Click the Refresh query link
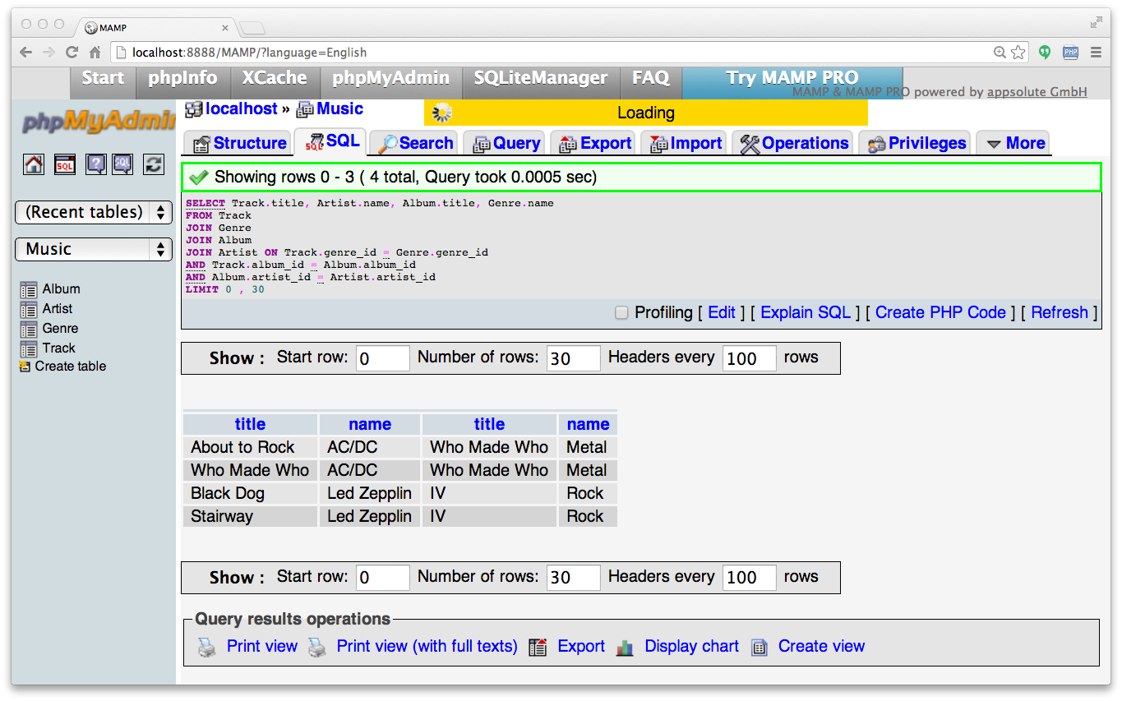The width and height of the screenshot is (1122, 701). [1060, 312]
